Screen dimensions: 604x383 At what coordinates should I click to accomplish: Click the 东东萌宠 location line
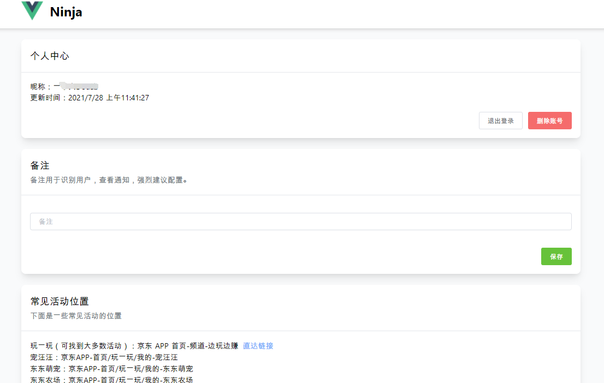(112, 369)
